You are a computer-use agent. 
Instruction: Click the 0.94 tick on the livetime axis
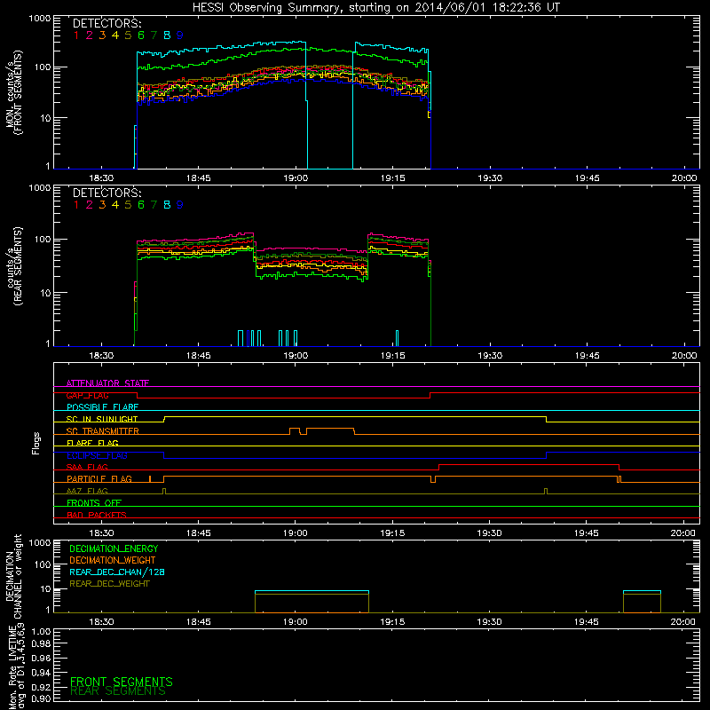[x=41, y=673]
